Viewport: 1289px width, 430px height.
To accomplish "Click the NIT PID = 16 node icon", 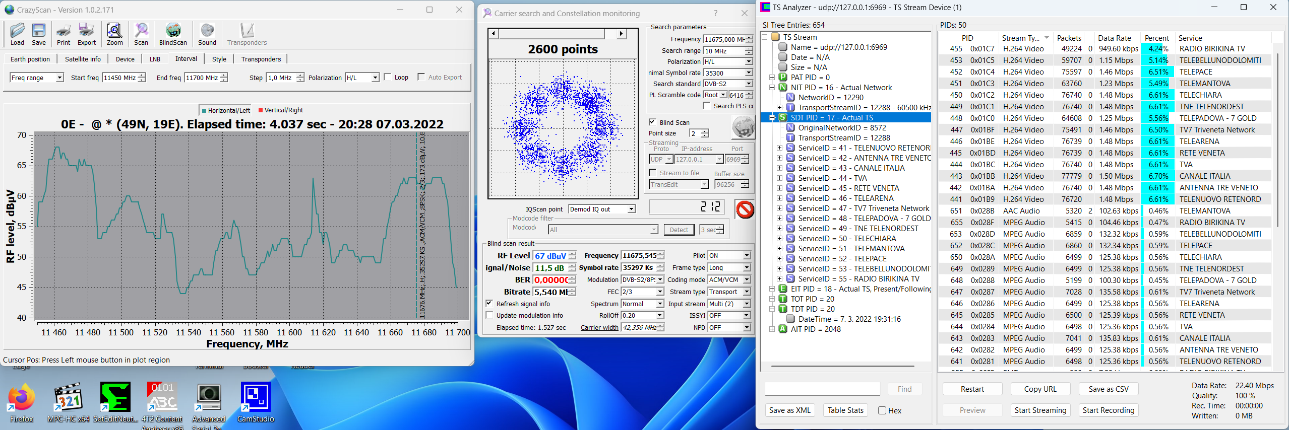I will 783,88.
